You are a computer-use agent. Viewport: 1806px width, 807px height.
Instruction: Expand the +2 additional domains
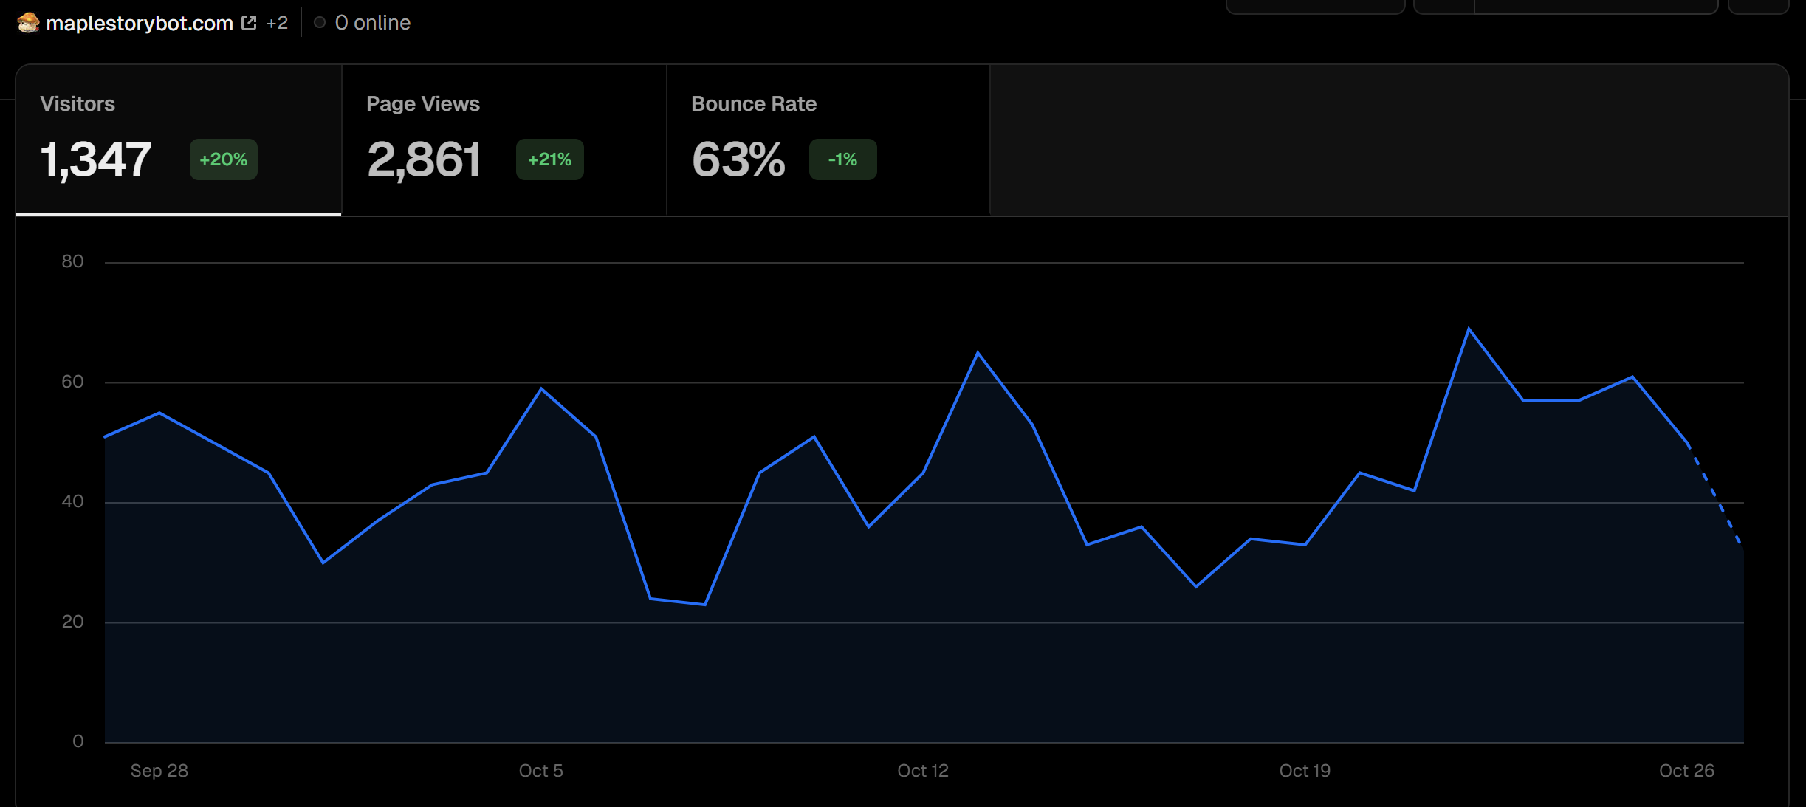click(x=277, y=23)
